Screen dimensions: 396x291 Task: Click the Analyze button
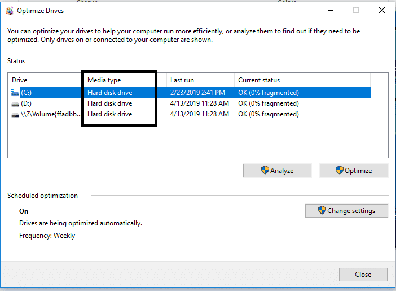click(x=277, y=171)
